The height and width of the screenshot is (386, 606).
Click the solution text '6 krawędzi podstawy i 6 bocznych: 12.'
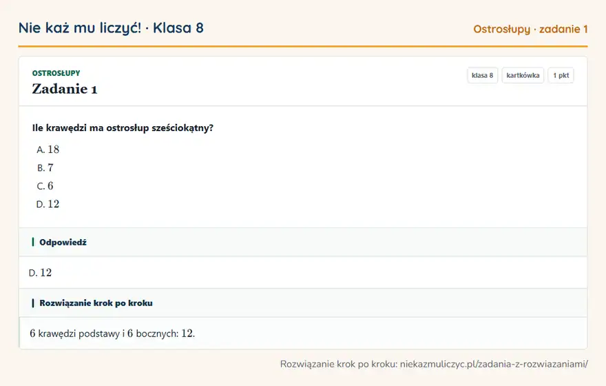(x=112, y=334)
